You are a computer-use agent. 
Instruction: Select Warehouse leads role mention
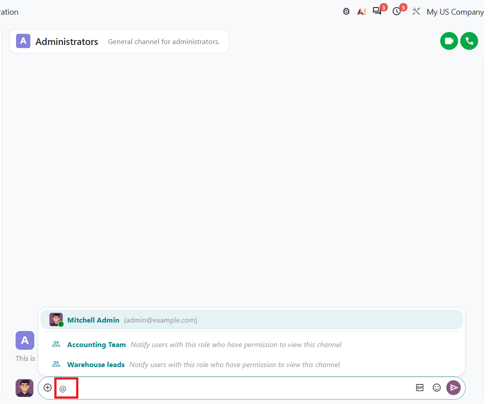(x=252, y=364)
